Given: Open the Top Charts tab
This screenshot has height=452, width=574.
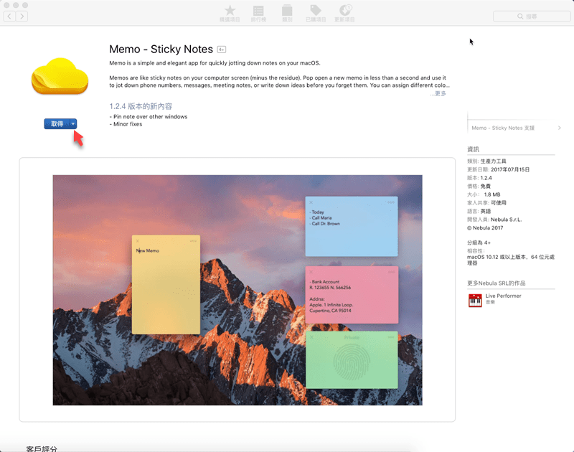Looking at the screenshot, I should point(258,13).
